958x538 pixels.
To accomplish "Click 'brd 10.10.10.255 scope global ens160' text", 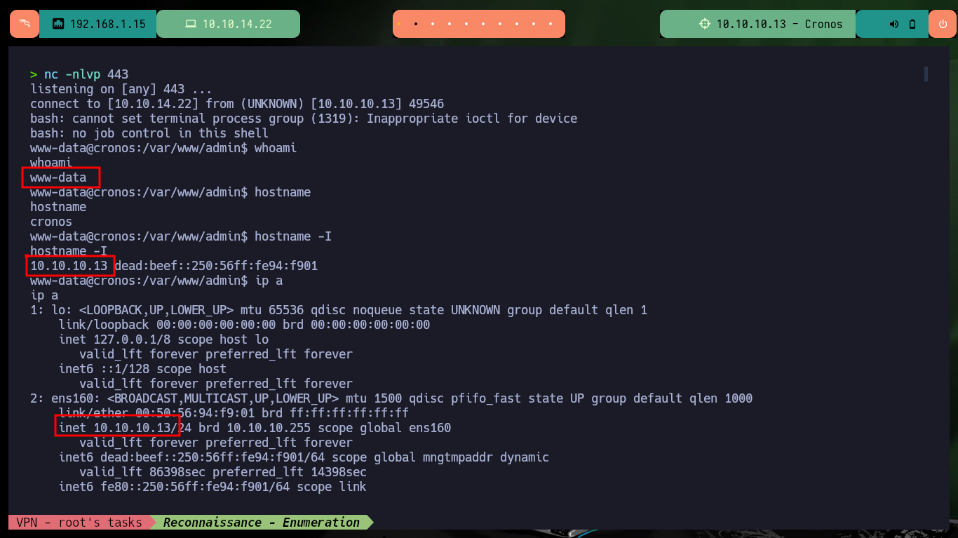I will tap(325, 428).
